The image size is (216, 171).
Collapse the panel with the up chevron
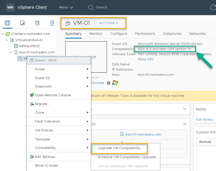[x=185, y=124]
